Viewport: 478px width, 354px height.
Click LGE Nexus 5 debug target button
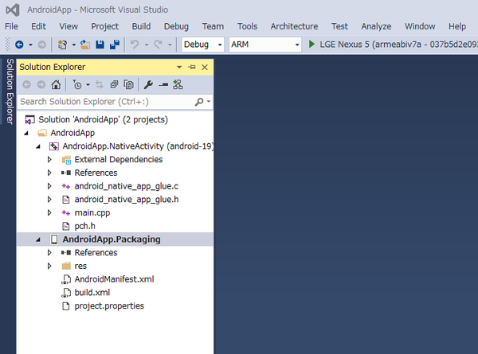point(392,45)
